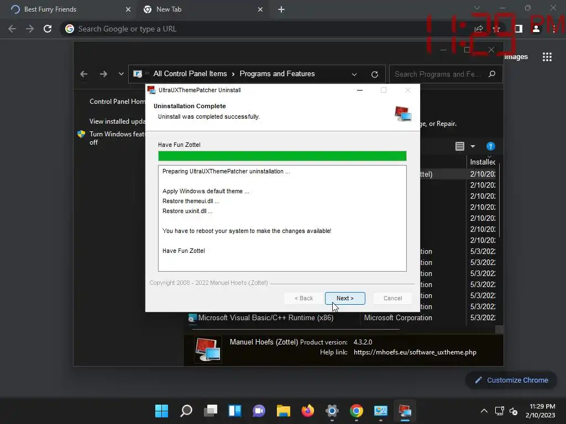Click the Chrome address bar
The height and width of the screenshot is (424, 566).
click(267, 29)
